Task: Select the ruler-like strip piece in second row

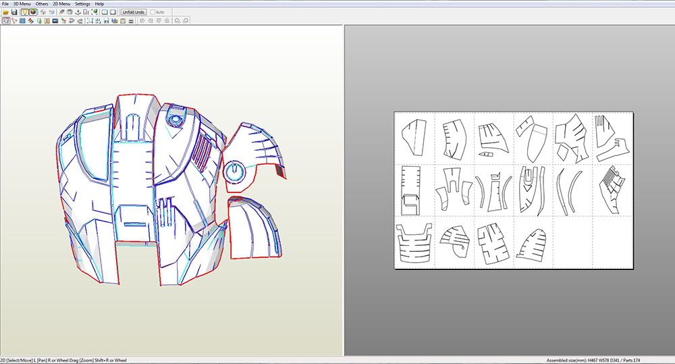Action: [x=411, y=191]
